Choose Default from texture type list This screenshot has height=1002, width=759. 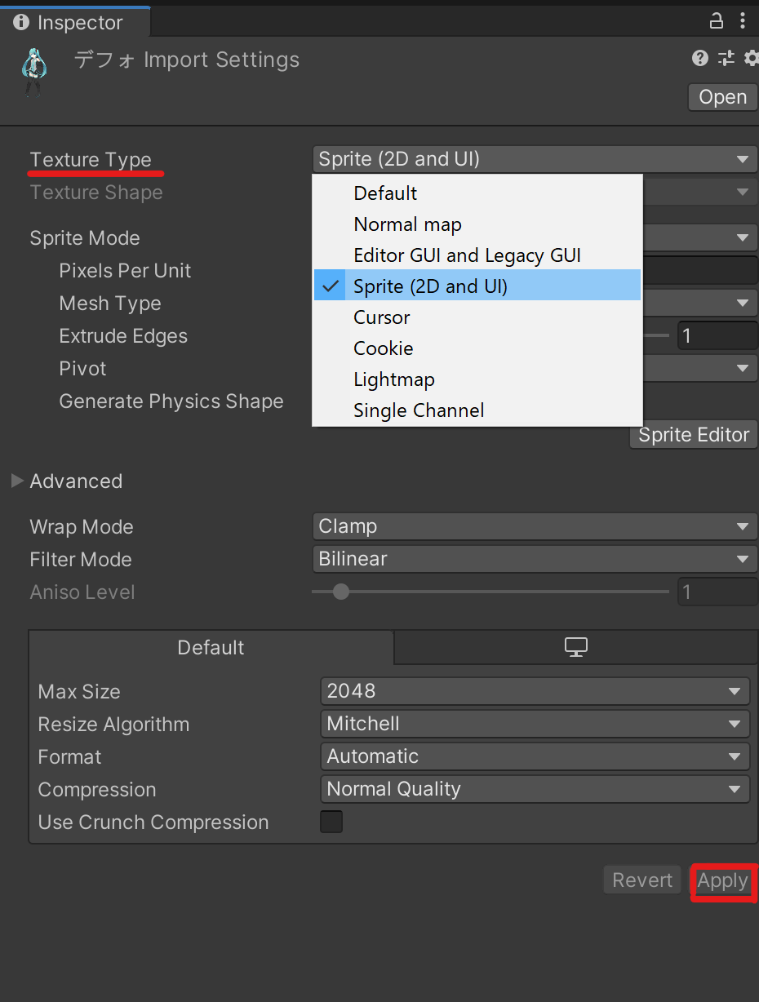[477, 193]
